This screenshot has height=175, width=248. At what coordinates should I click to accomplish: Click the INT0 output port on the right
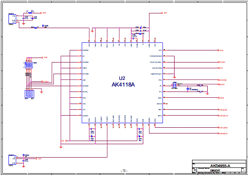221,50
